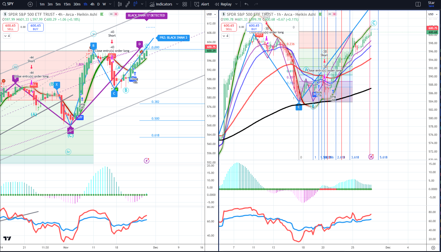Expand the Replay options dropdown
Viewport: 441px width, 252px height.
click(x=237, y=4)
